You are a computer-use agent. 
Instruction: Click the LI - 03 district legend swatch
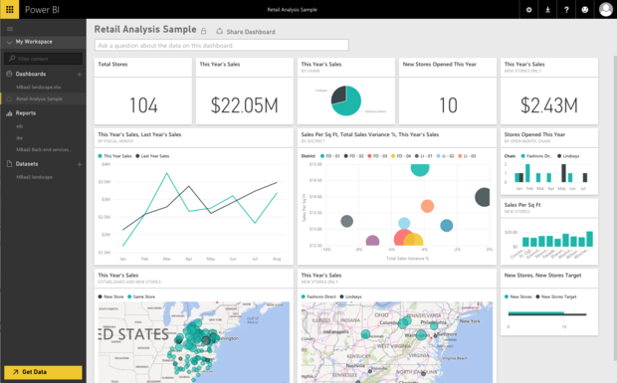[460, 156]
